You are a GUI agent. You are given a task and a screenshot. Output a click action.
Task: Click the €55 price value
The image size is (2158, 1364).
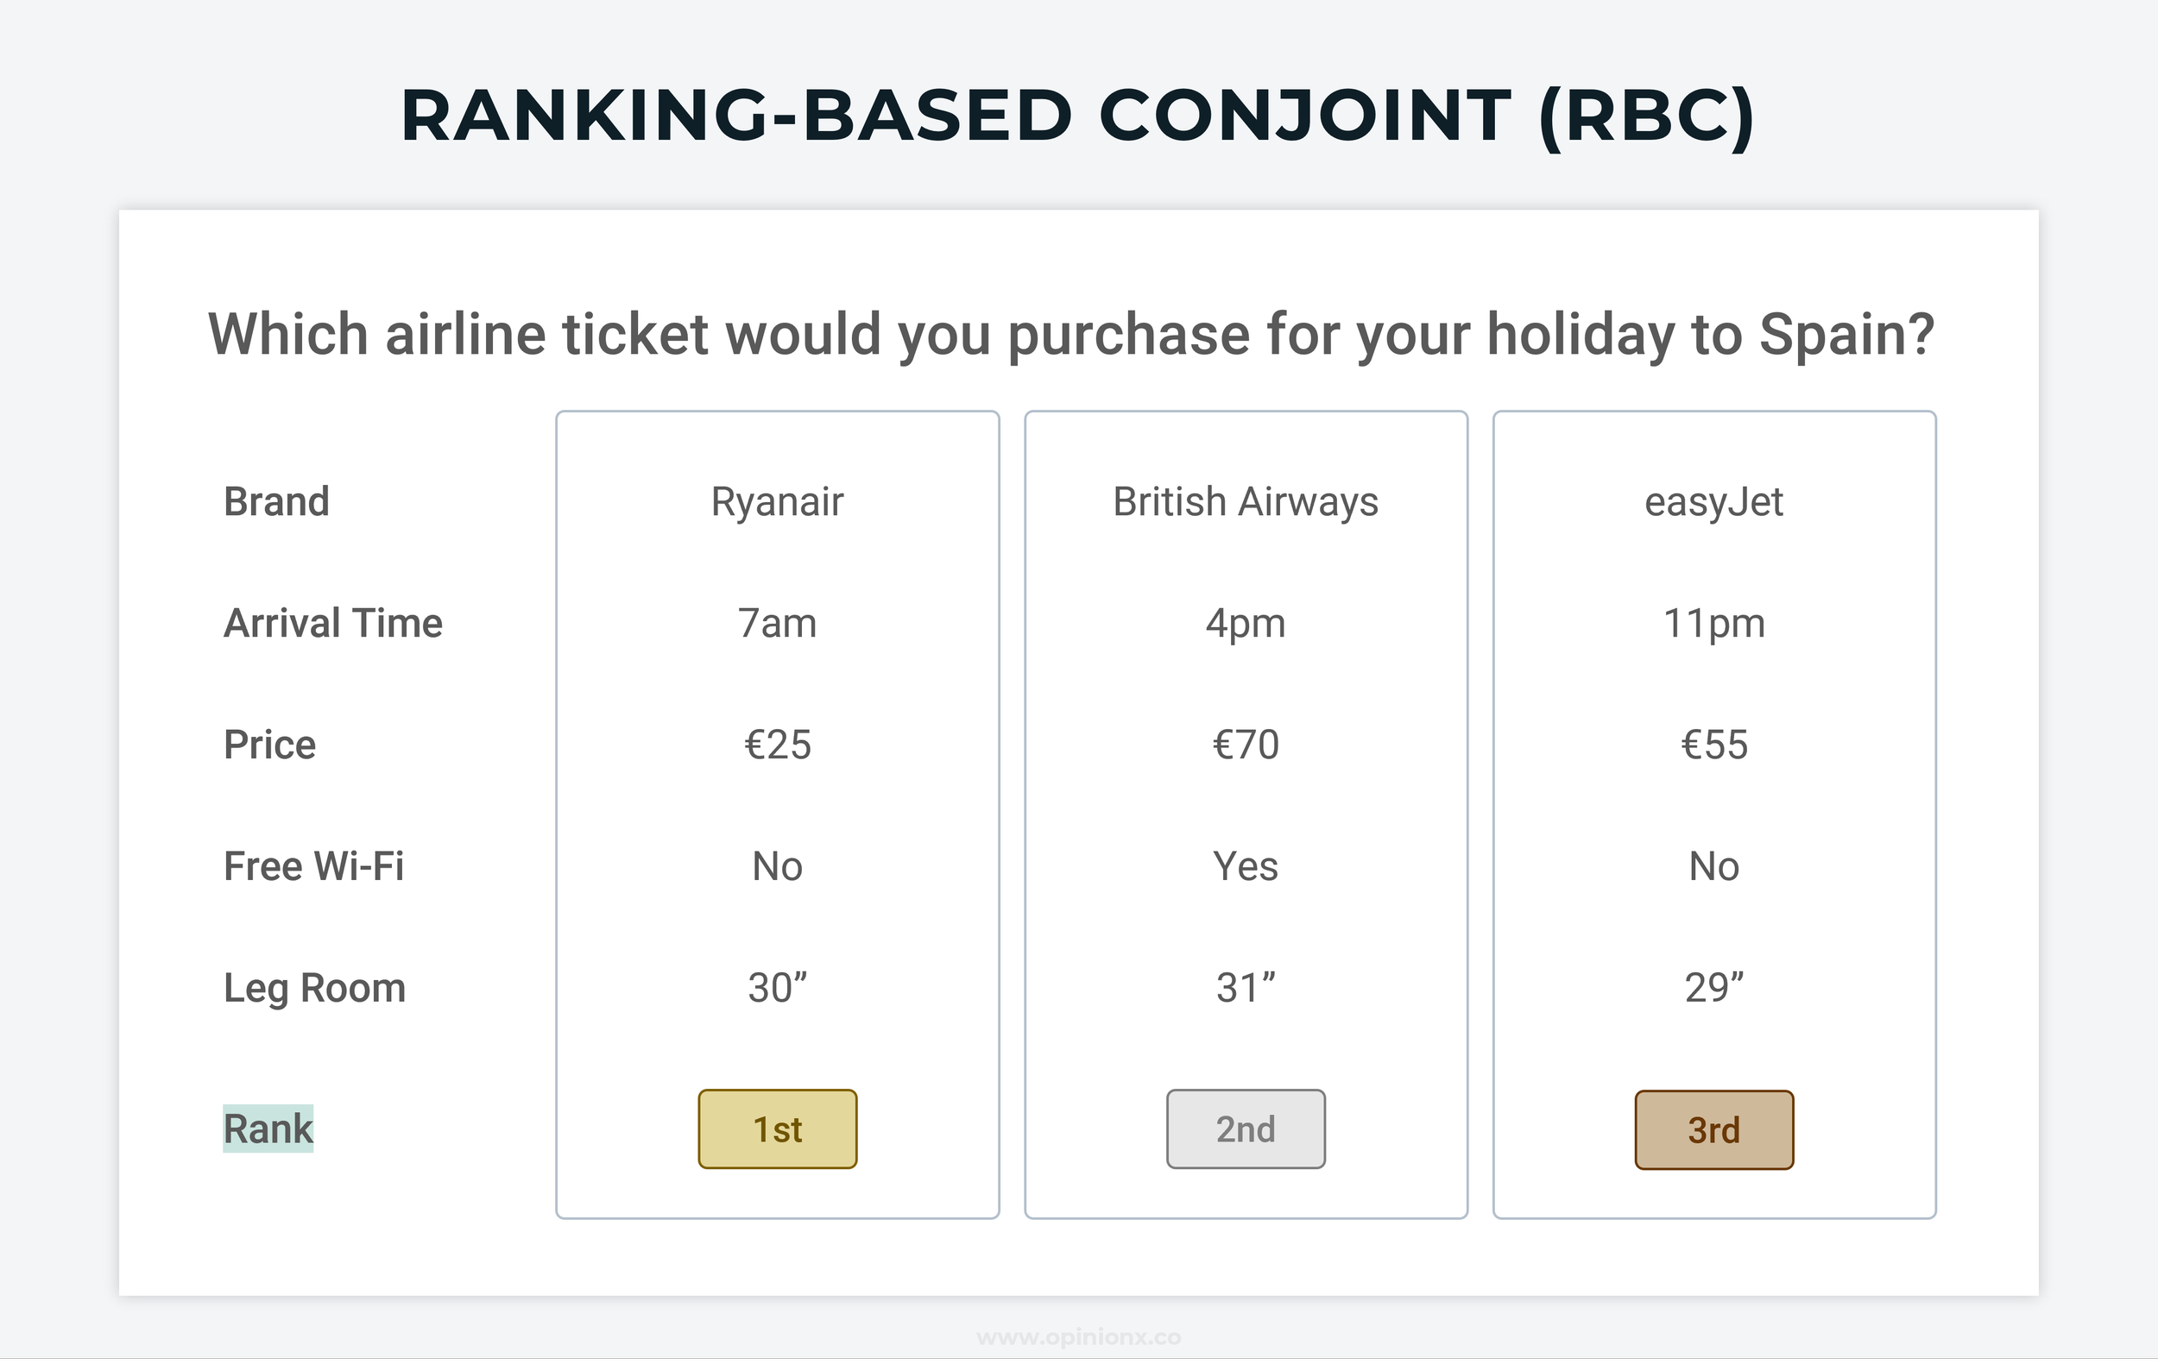1713,745
